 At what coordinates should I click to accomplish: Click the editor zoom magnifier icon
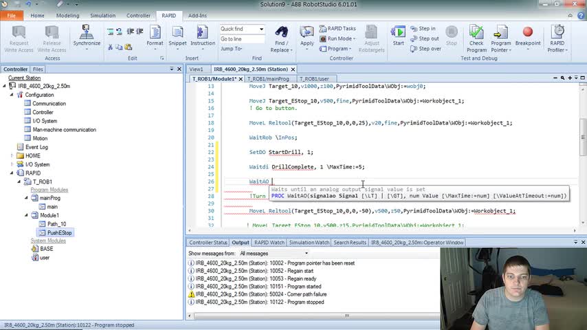pos(562,78)
